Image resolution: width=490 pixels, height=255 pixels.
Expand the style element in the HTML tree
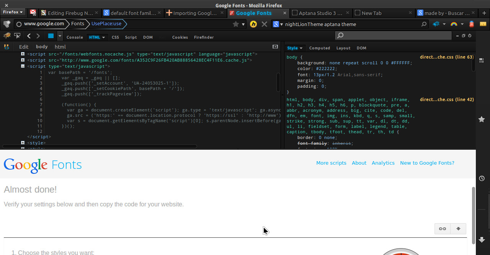(23, 142)
